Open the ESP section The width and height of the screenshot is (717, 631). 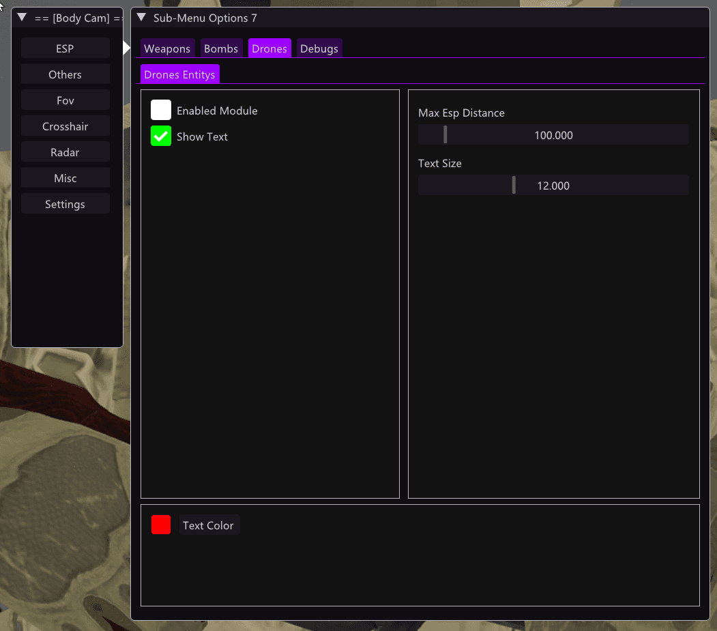[x=65, y=48]
